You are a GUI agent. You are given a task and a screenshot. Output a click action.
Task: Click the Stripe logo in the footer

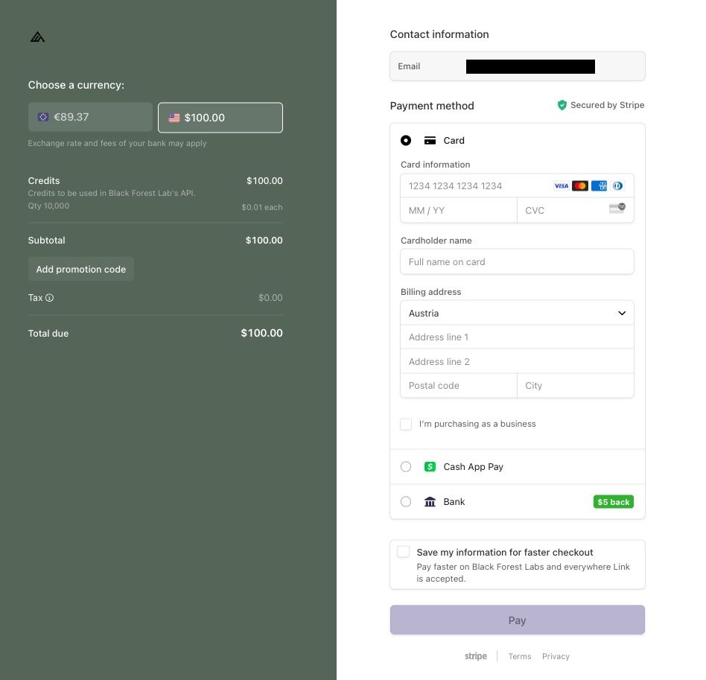[x=475, y=656]
